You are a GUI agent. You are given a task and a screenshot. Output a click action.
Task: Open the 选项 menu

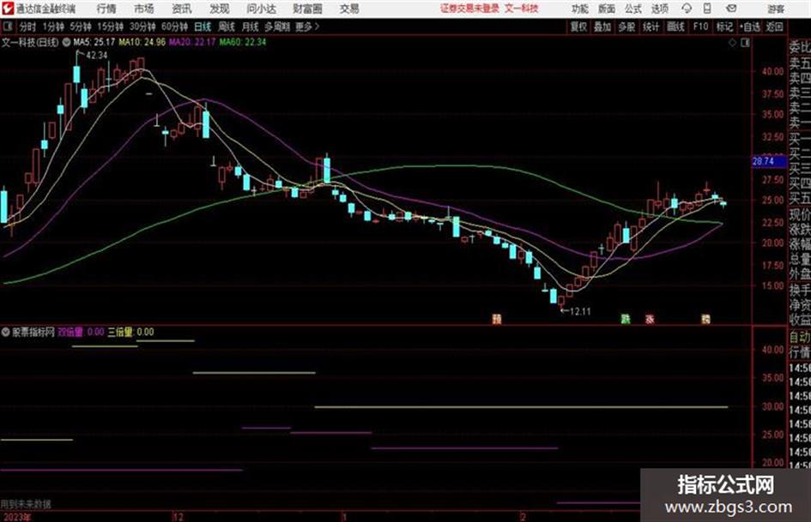[x=660, y=9]
